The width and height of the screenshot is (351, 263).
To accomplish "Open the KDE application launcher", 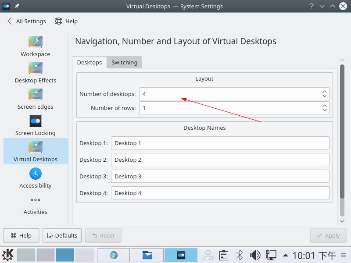I will [x=7, y=255].
